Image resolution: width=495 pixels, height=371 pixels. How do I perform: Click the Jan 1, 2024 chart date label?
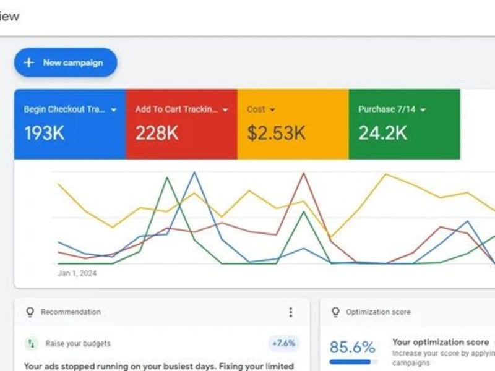pyautogui.click(x=77, y=273)
